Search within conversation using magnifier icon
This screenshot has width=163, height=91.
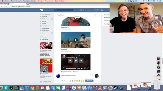[x=95, y=15]
